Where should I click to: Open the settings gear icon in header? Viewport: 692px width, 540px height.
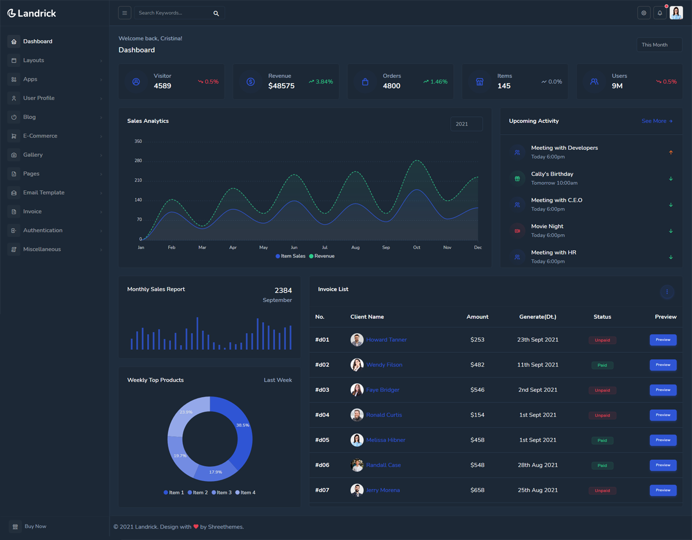644,13
